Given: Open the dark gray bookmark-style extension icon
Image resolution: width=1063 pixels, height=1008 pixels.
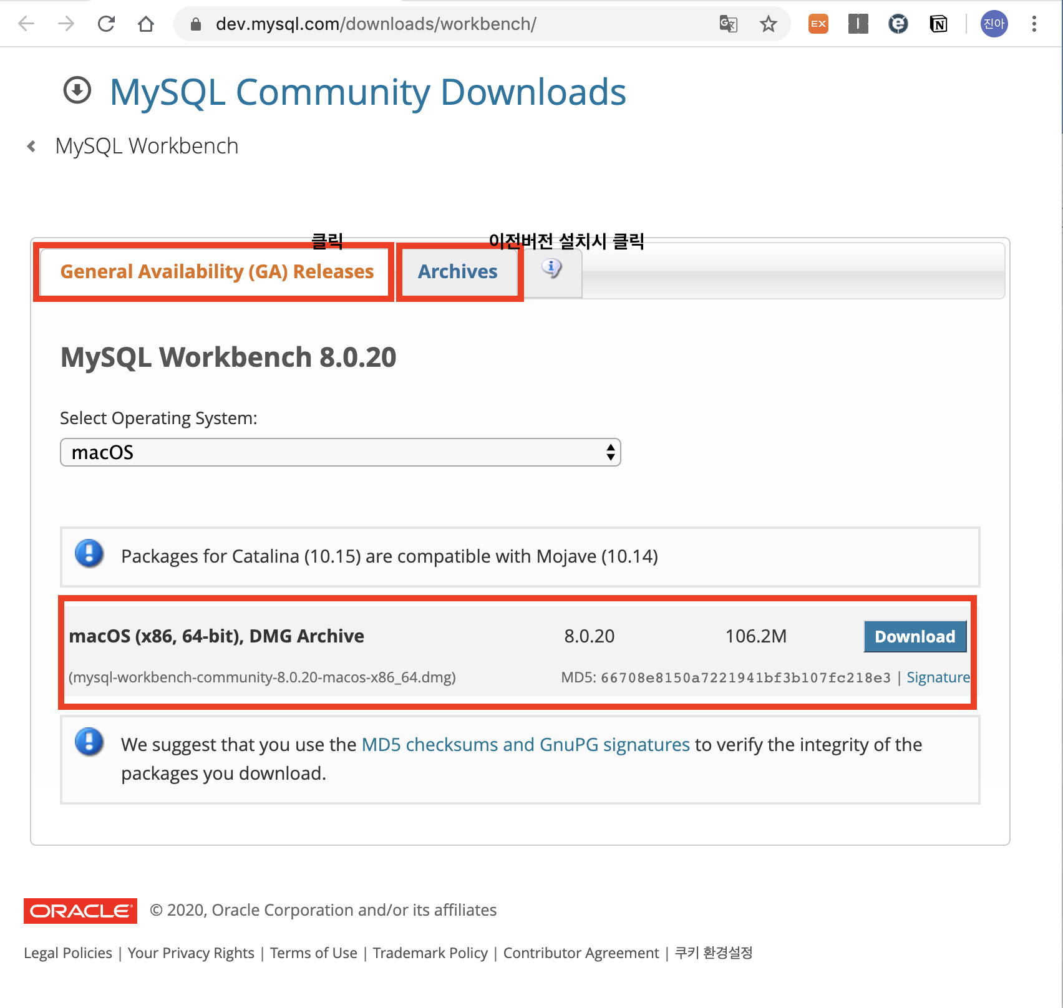Looking at the screenshot, I should 858,24.
